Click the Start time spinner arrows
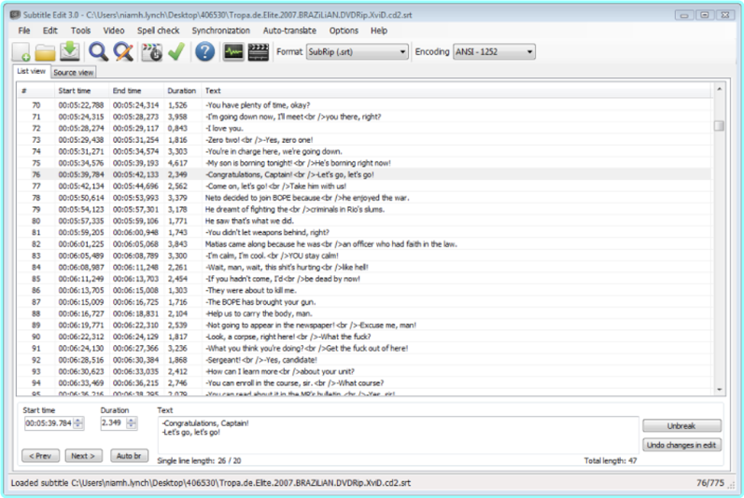 click(78, 423)
